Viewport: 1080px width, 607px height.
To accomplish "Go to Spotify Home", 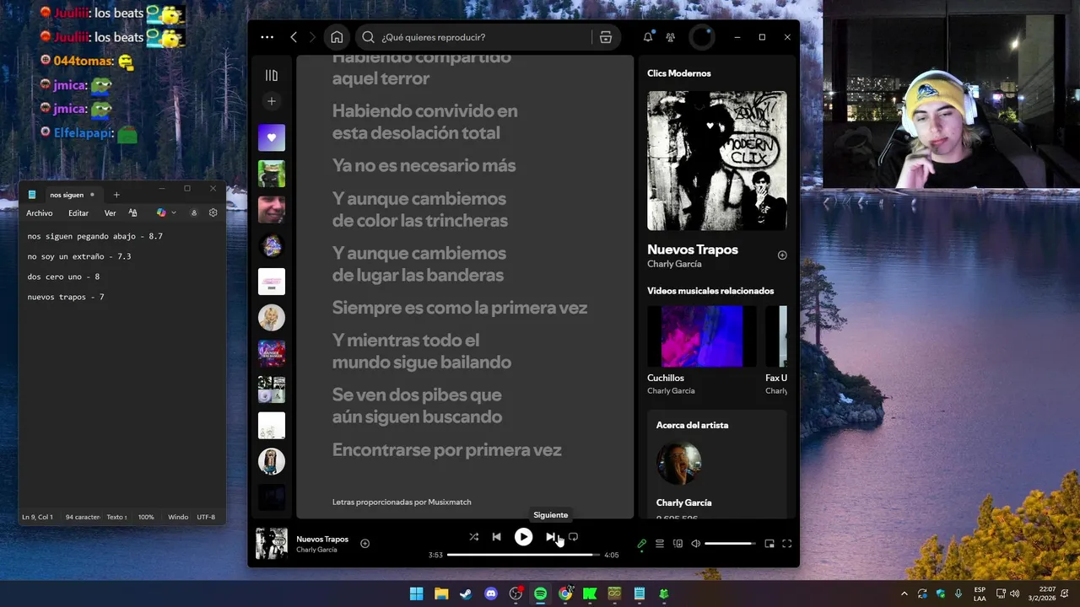I will click(337, 37).
